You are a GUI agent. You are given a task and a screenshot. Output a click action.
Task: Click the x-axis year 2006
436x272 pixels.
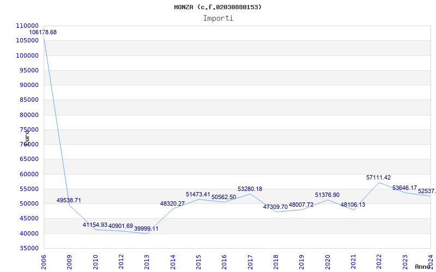(44, 262)
